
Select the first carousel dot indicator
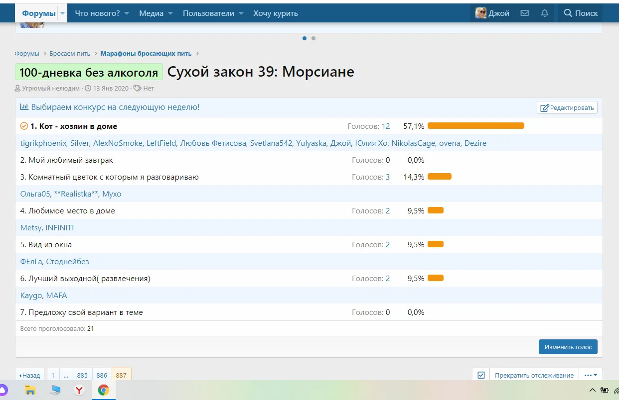pos(305,38)
